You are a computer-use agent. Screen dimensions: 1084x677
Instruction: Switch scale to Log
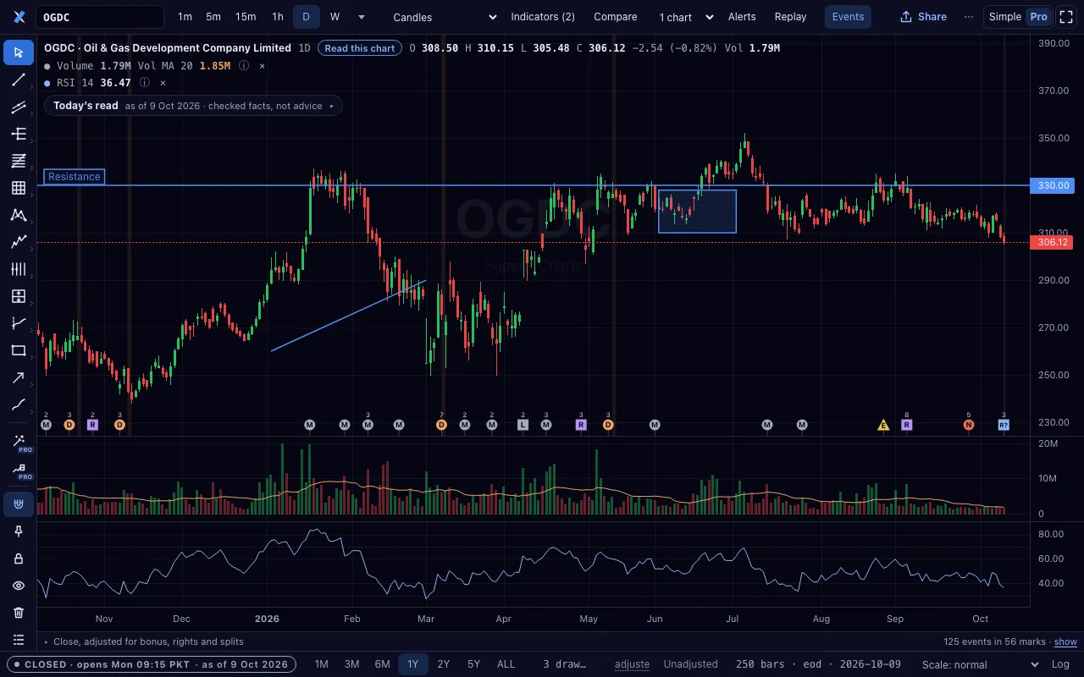(x=1060, y=664)
